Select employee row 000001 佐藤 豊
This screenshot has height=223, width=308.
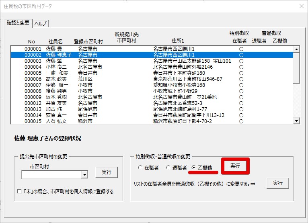coord(152,49)
